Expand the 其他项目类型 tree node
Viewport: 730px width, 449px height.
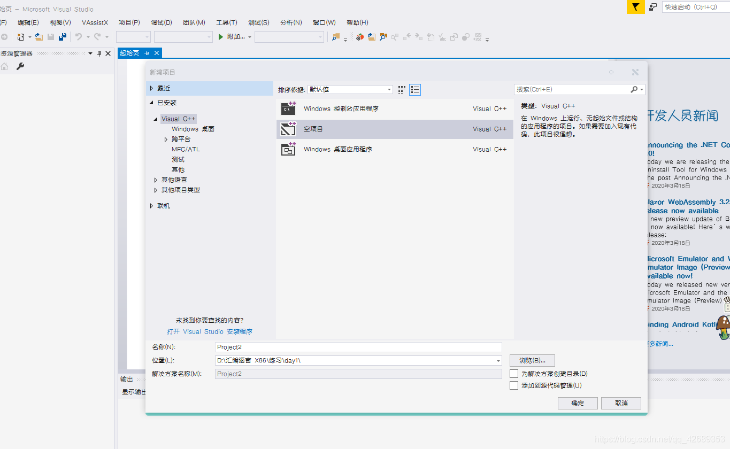click(x=156, y=190)
